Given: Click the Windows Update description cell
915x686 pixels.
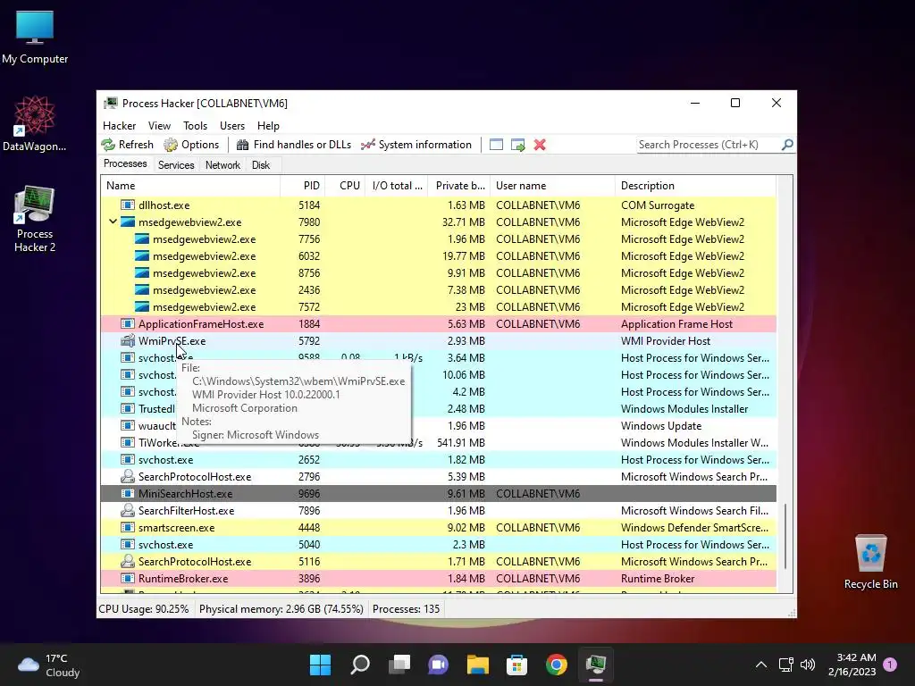Looking at the screenshot, I should coord(661,426).
